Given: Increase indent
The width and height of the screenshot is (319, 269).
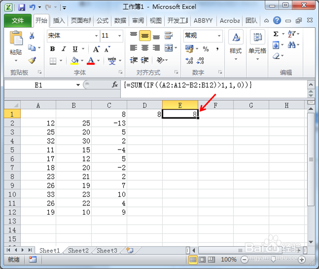Looking at the screenshot, I should coord(144,60).
